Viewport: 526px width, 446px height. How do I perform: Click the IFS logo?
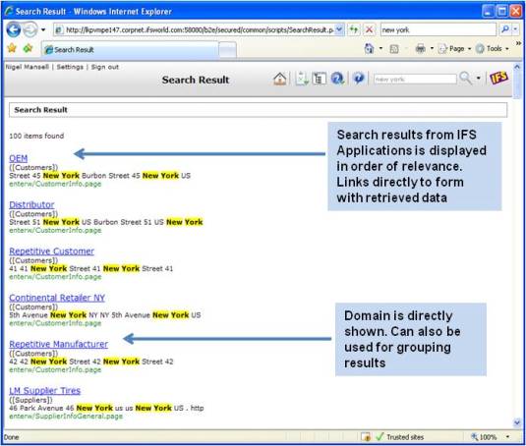tap(498, 78)
